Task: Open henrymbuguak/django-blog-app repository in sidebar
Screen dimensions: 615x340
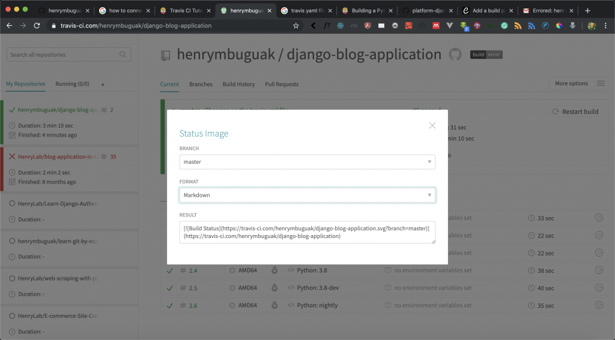Action: pos(58,110)
